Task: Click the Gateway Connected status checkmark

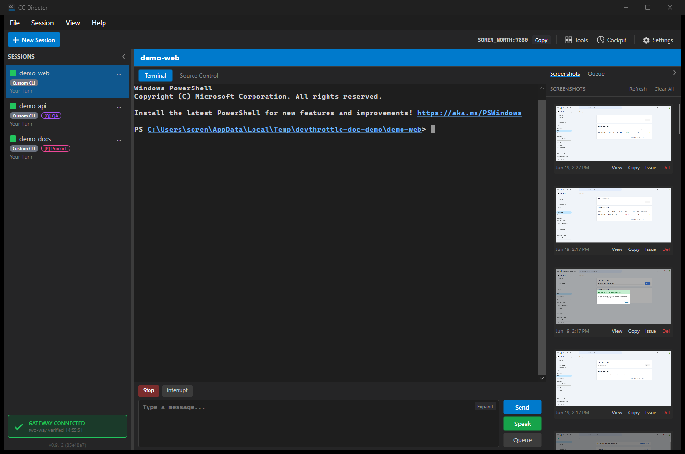Action: pyautogui.click(x=18, y=426)
